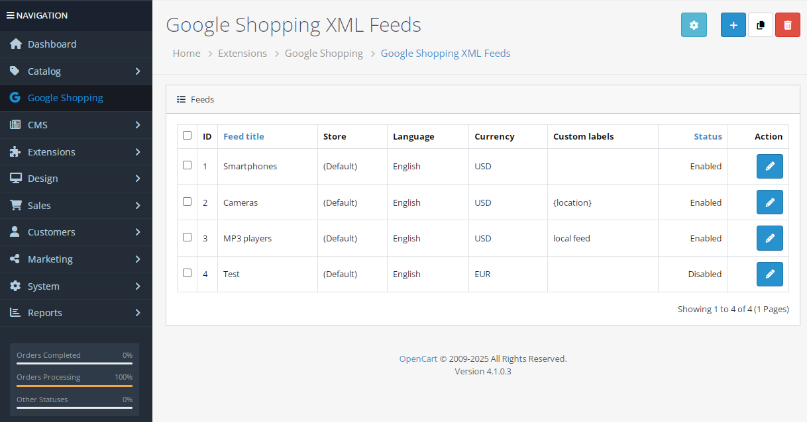Expand the Extensions menu chevron
The height and width of the screenshot is (422, 807).
(x=138, y=152)
